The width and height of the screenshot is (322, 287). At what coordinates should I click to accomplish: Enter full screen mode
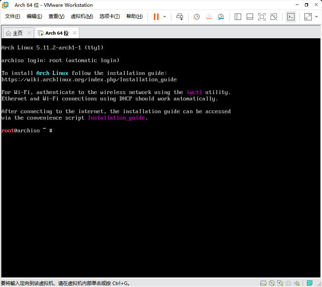(x=261, y=17)
